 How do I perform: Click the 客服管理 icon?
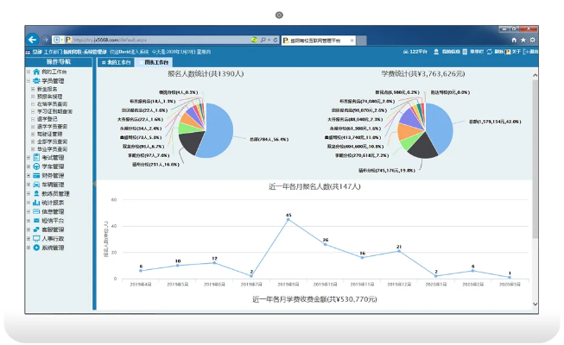click(36, 229)
